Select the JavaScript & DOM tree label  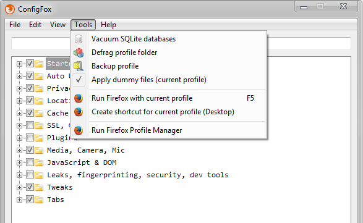point(82,162)
